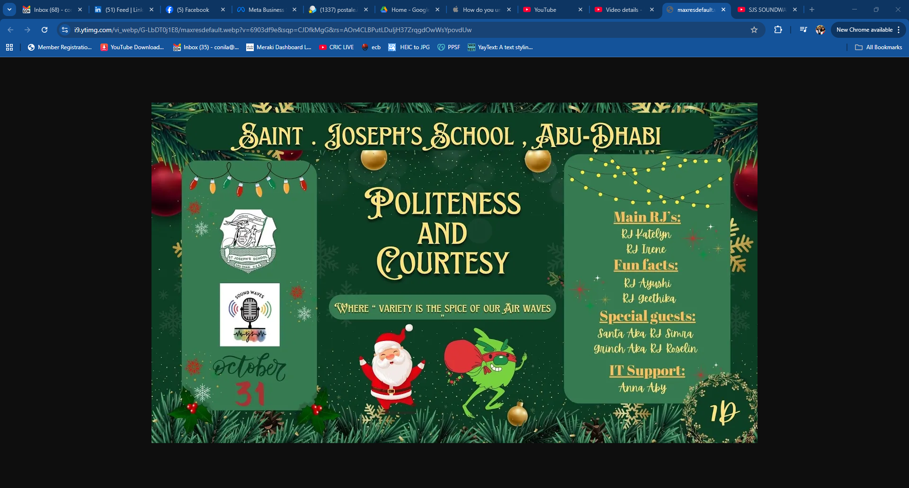View site information icon in address bar

tap(65, 30)
